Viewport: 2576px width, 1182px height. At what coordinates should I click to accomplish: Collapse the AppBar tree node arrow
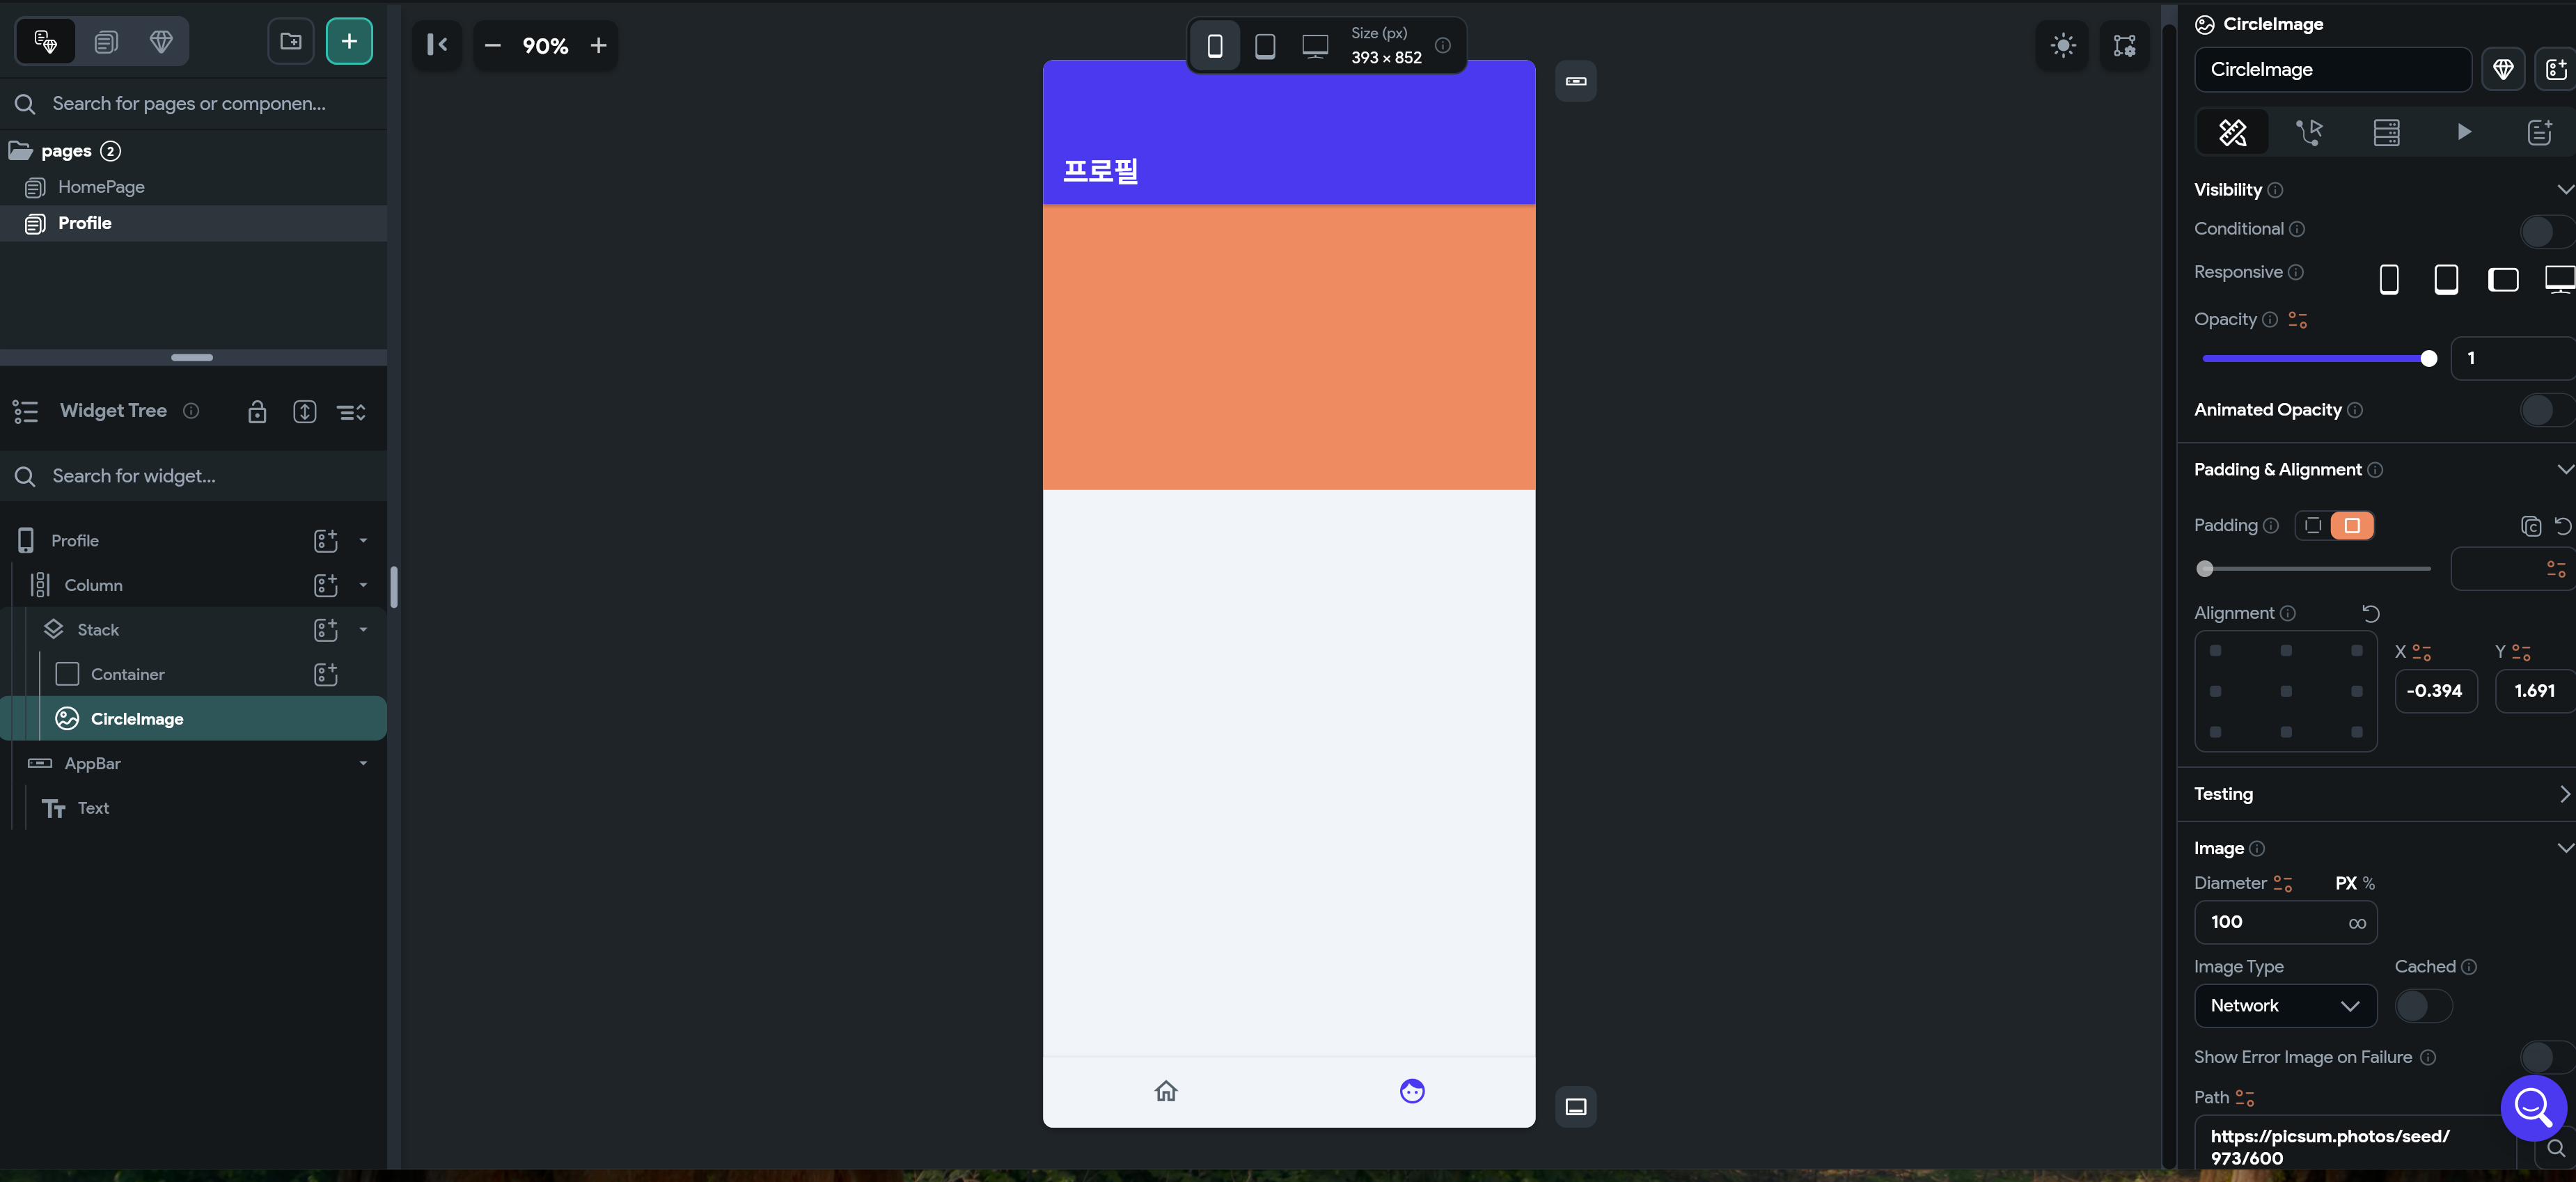[363, 764]
